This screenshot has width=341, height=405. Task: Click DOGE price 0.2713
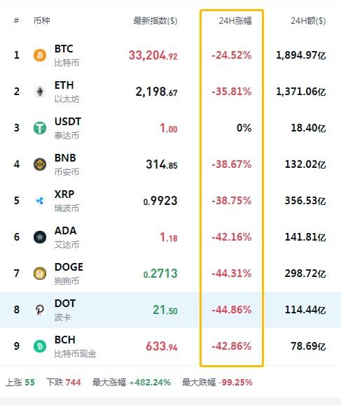(160, 273)
